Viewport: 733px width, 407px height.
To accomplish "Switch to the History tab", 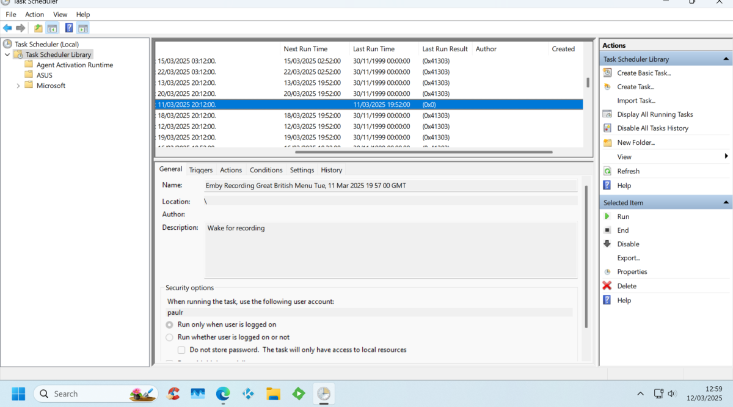I will point(331,170).
